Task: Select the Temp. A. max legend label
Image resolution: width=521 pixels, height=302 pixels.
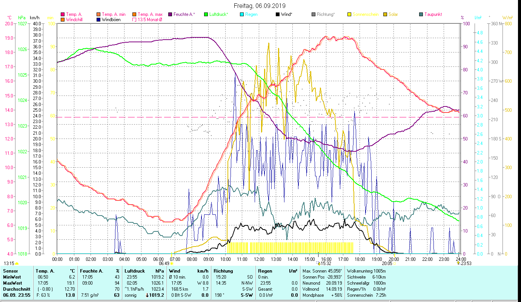Action: tap(150, 15)
